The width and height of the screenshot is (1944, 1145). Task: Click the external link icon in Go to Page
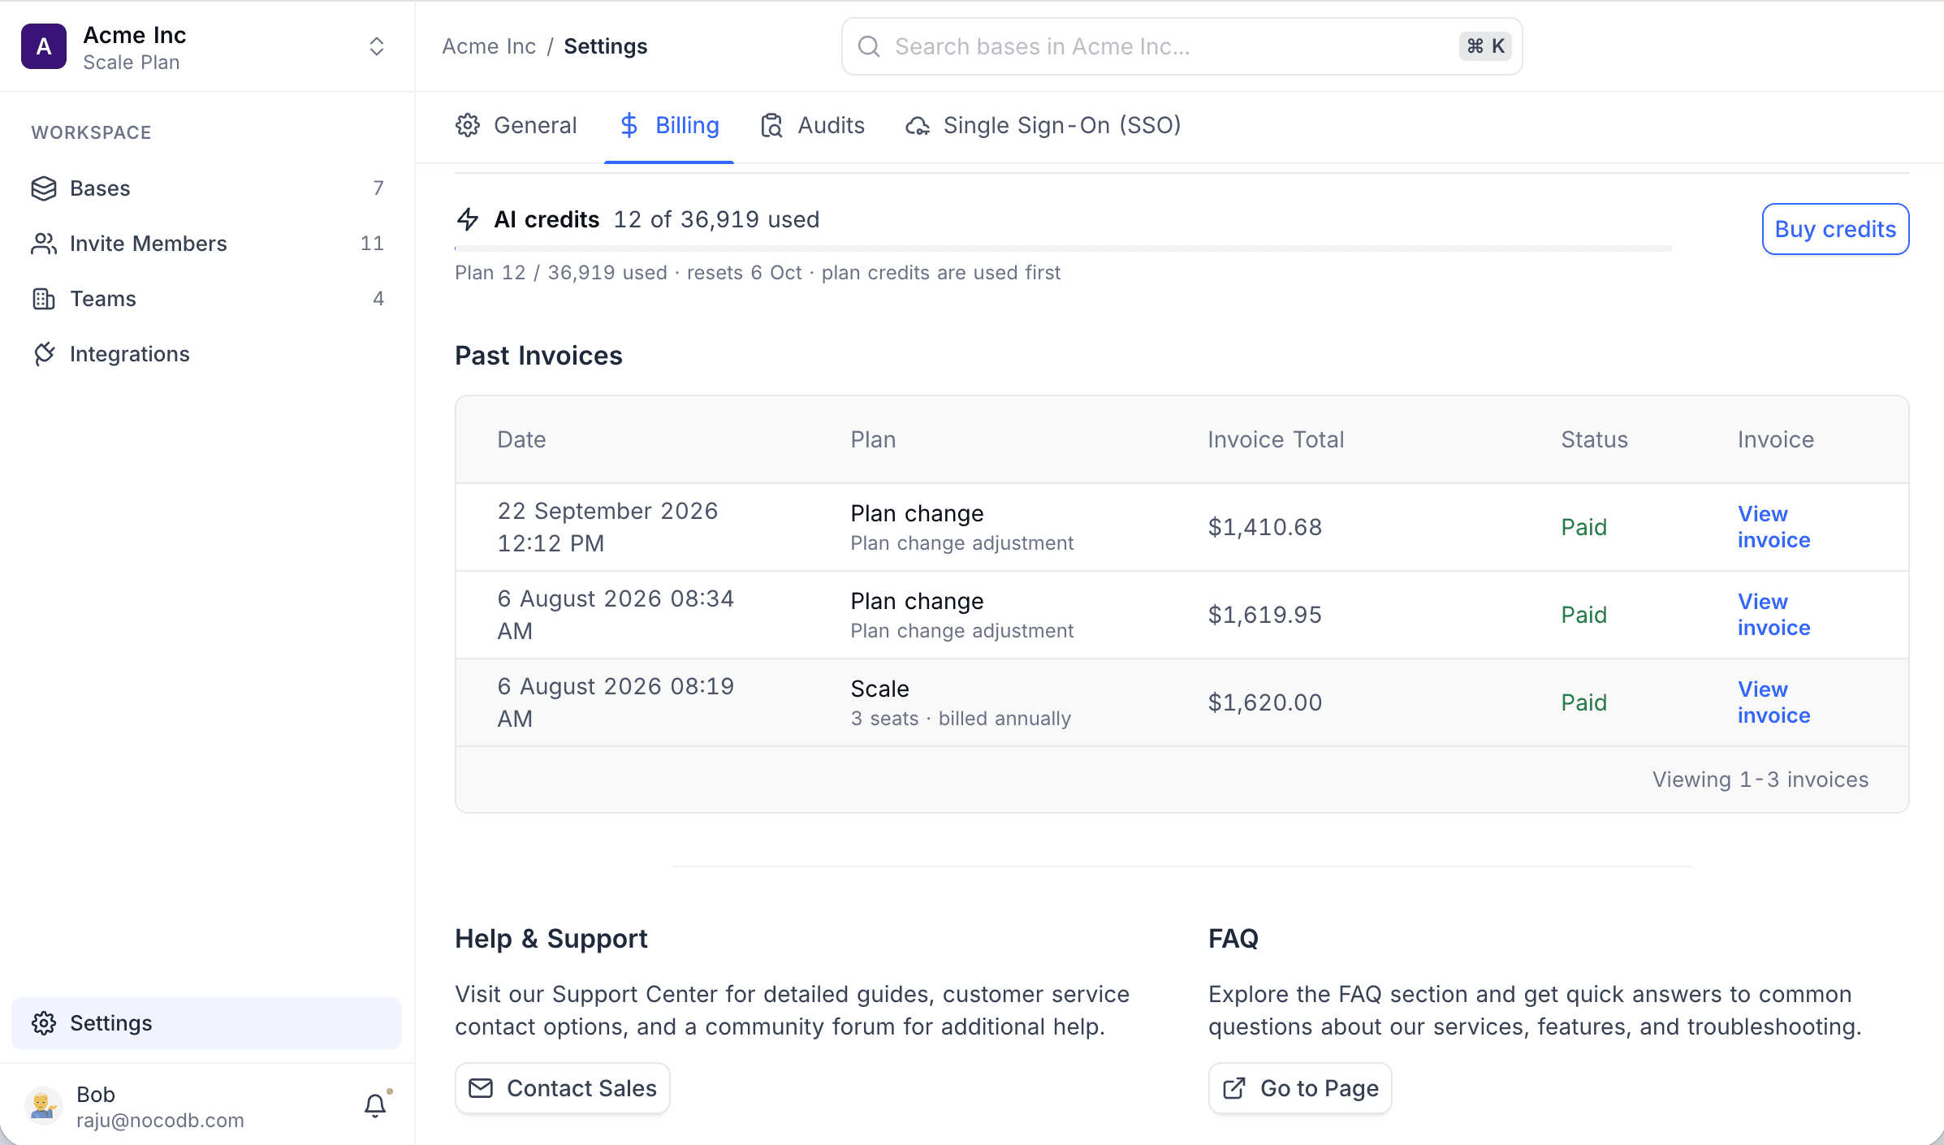tap(1234, 1088)
